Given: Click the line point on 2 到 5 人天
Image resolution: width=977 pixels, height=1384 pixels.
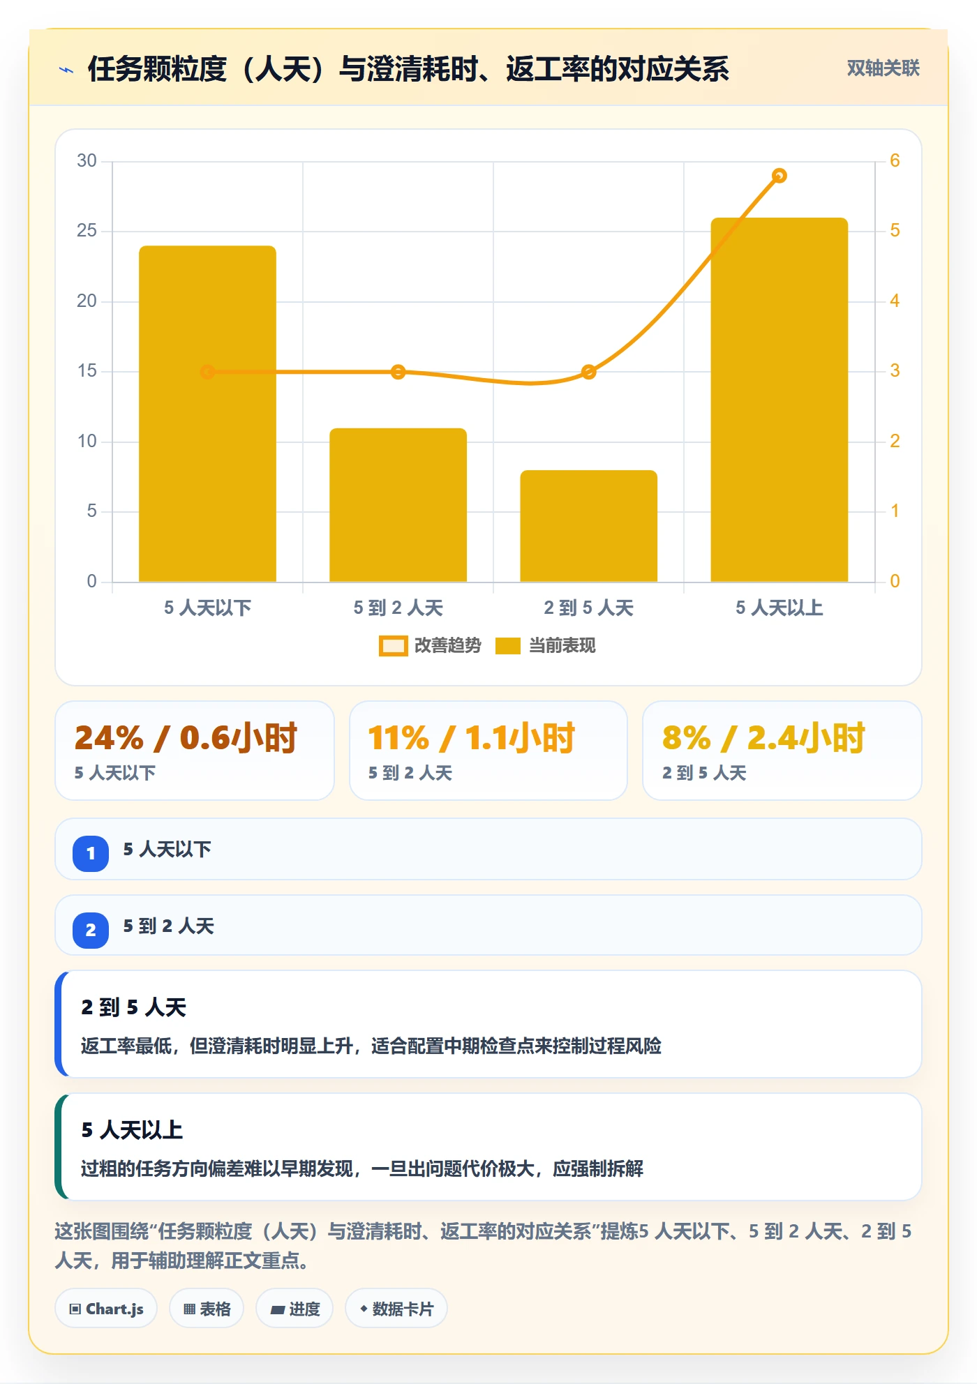Looking at the screenshot, I should tap(588, 372).
